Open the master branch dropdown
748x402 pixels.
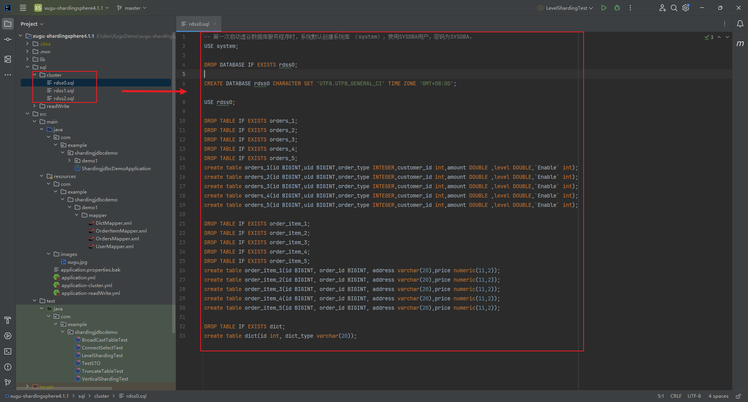[x=132, y=8]
